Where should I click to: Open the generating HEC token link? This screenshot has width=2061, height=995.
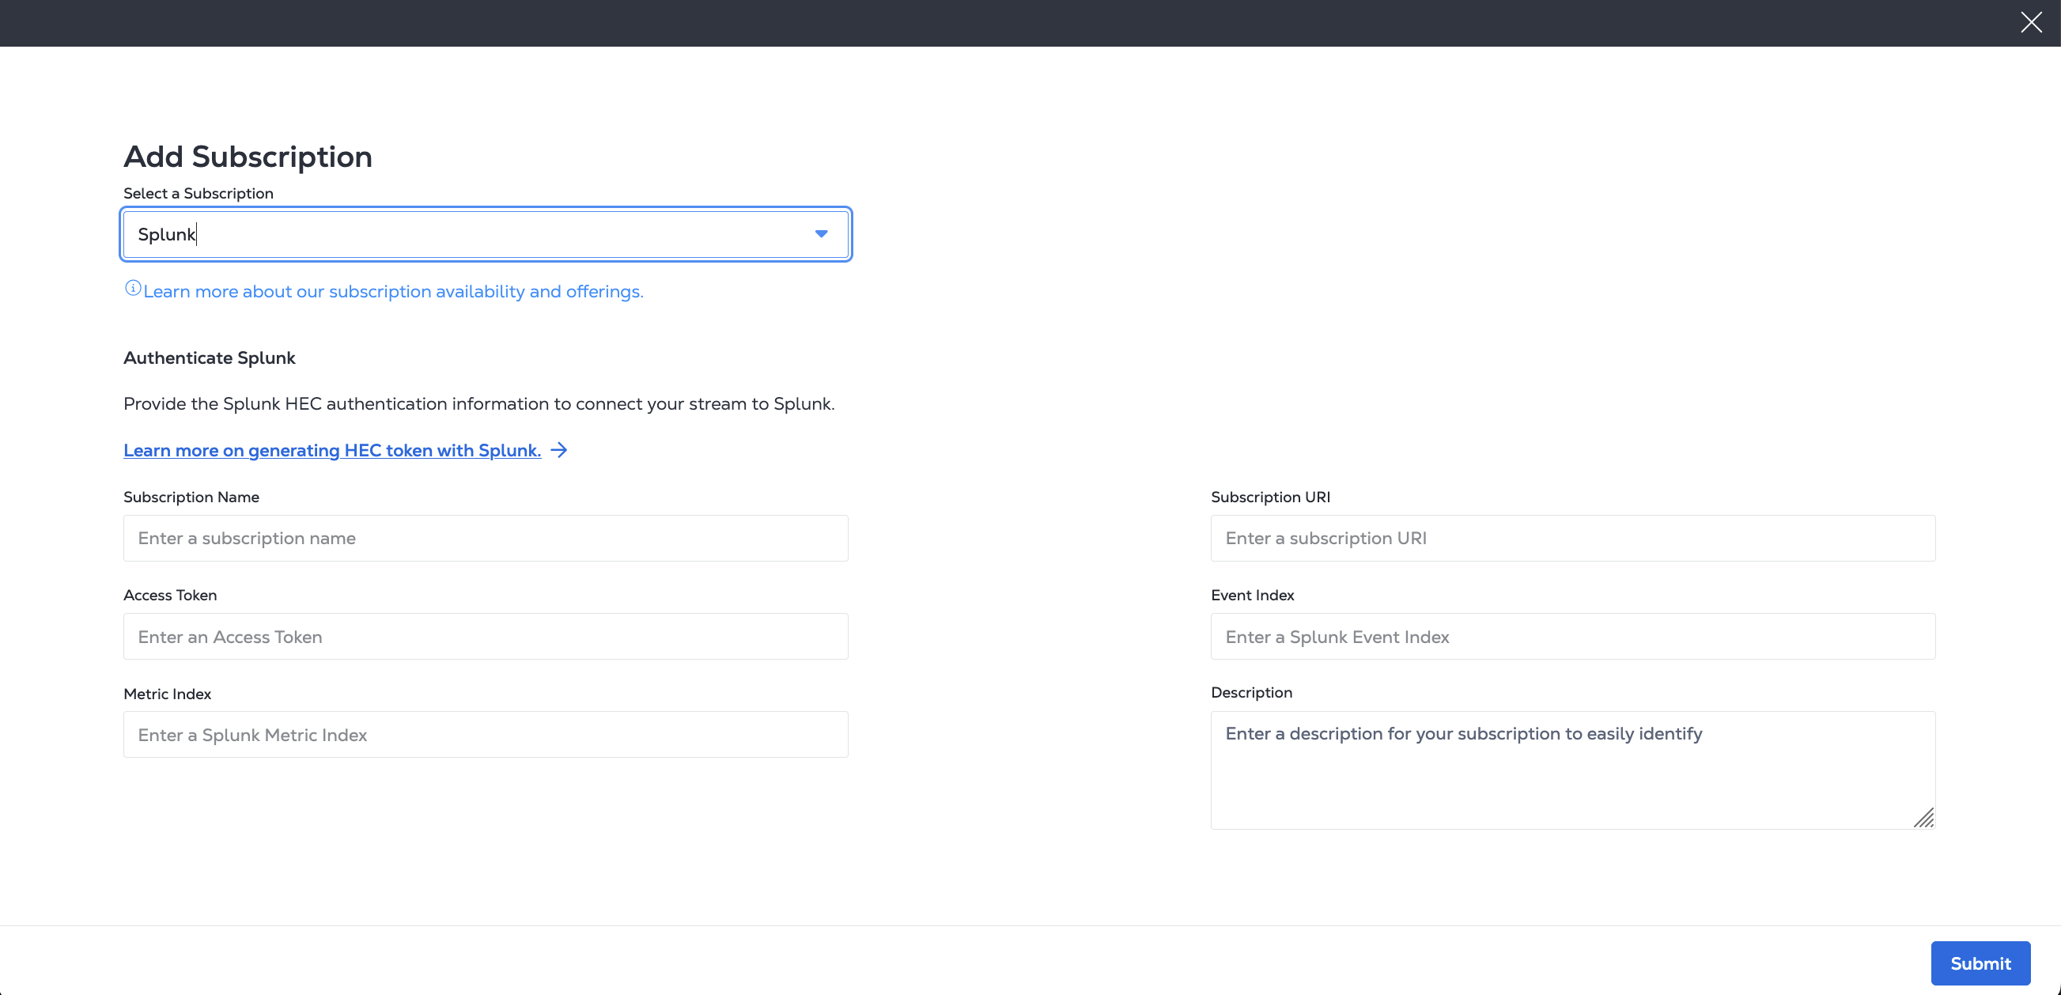pos(332,450)
